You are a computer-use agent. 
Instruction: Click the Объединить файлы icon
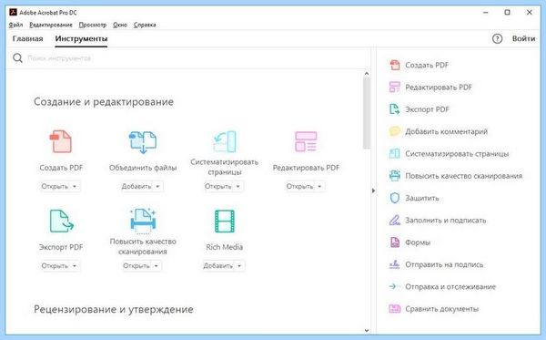(143, 142)
